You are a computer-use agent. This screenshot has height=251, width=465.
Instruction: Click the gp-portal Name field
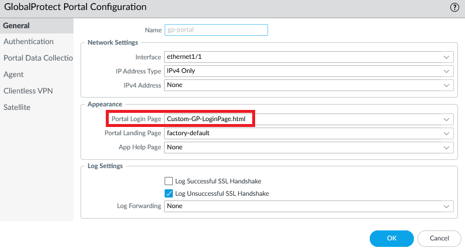pos(216,30)
